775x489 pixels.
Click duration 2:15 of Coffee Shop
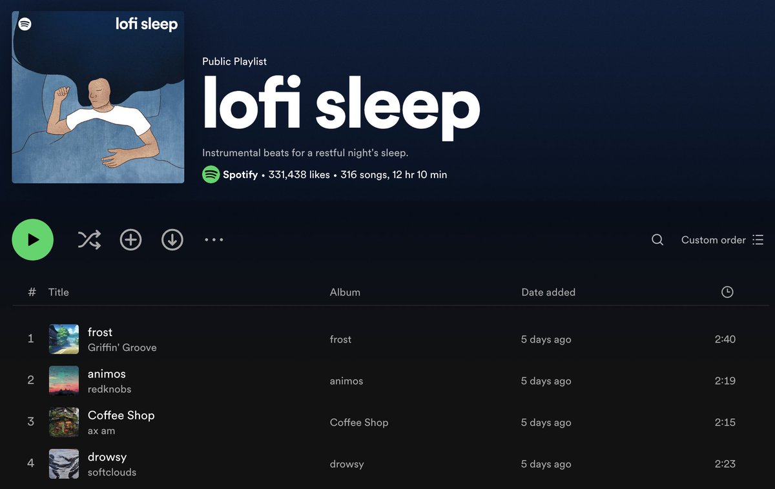tap(725, 423)
